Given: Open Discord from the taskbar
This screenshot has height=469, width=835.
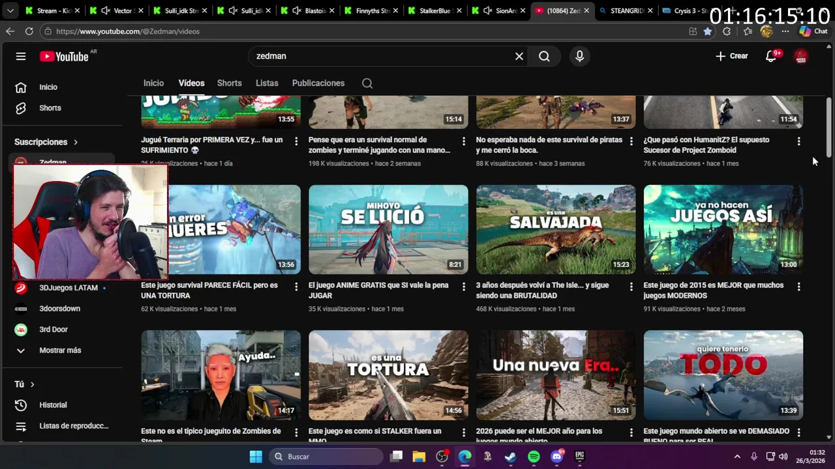Looking at the screenshot, I should (556, 457).
